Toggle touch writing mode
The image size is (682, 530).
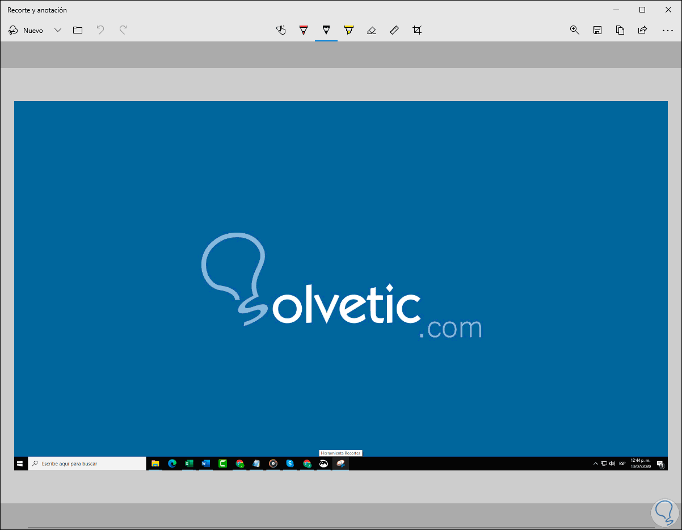(281, 30)
